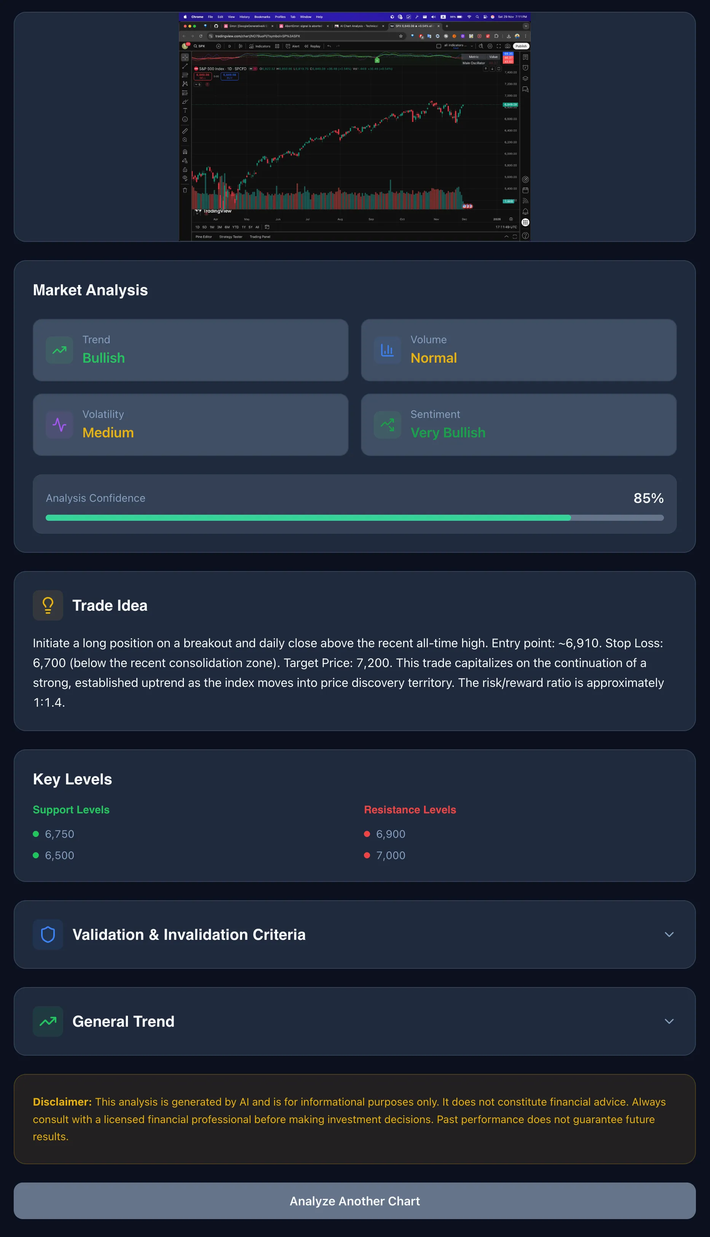Select the trend line drawing tool

185,66
